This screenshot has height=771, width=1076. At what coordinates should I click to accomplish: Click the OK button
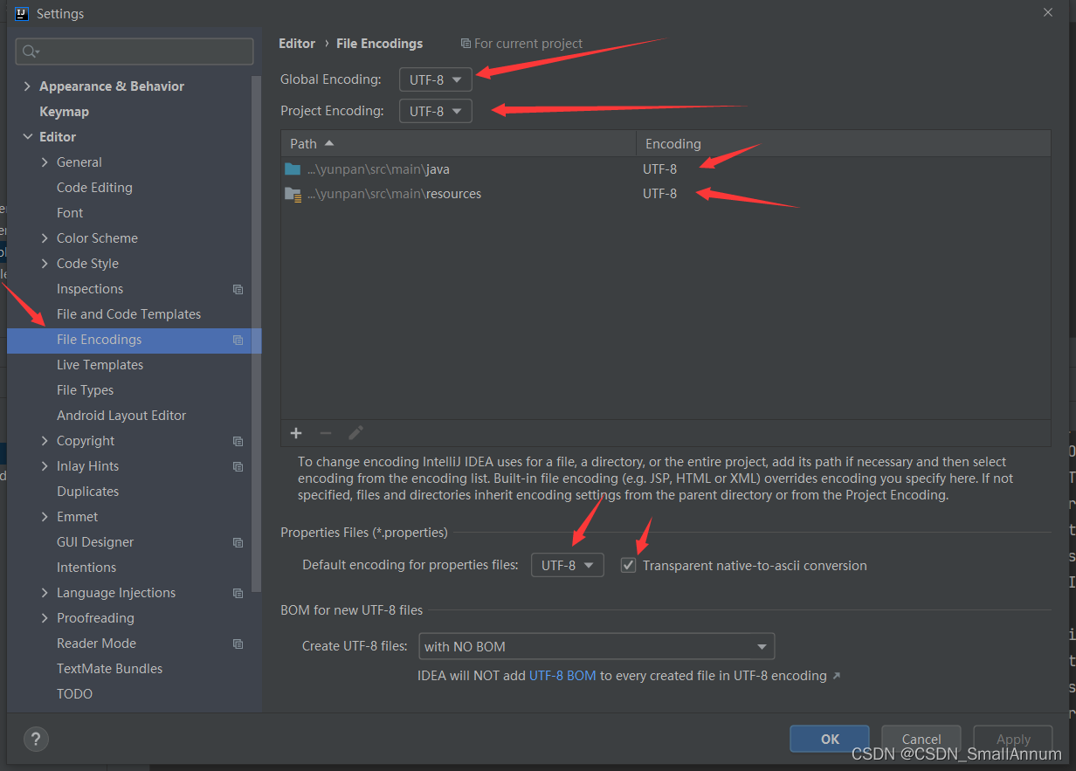click(830, 739)
